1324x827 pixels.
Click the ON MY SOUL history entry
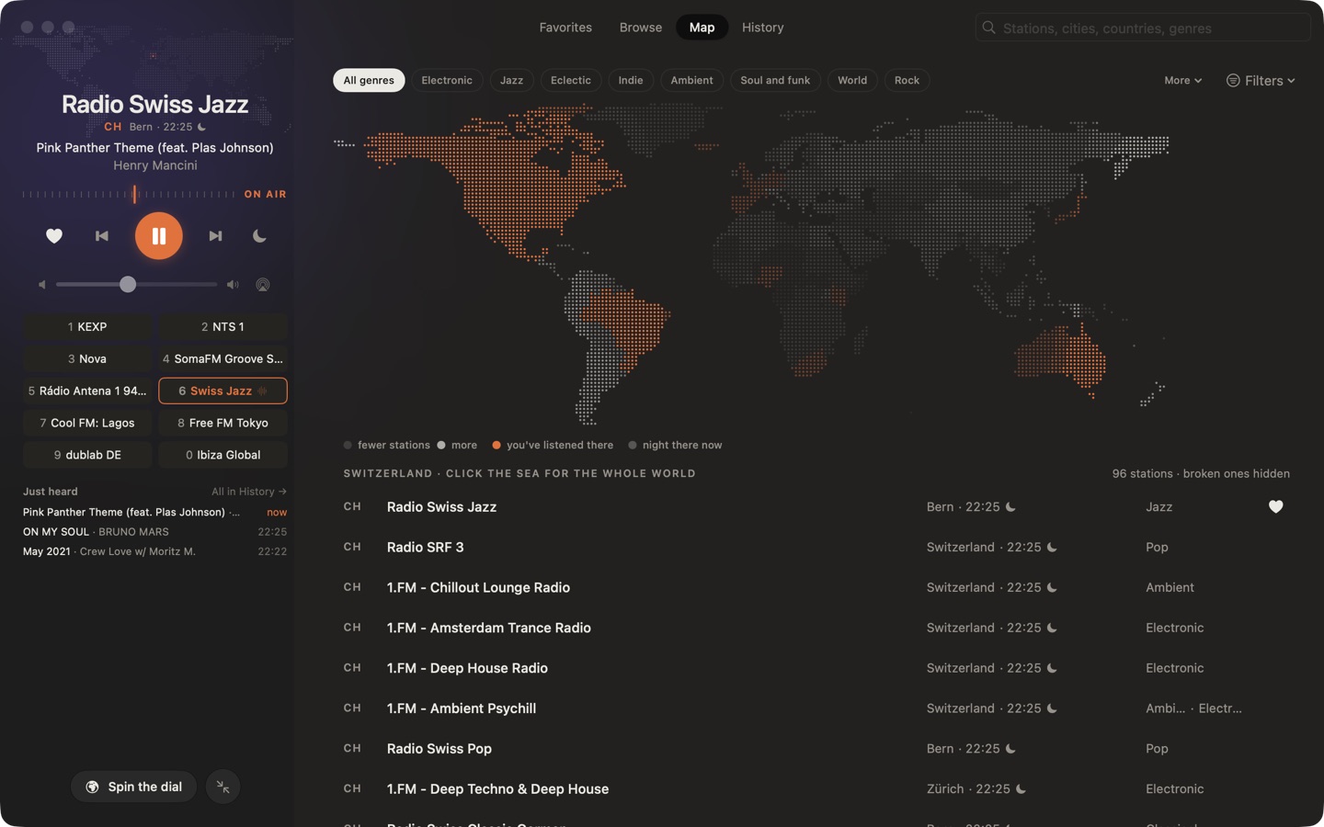(154, 532)
